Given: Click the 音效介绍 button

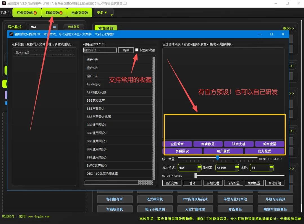Looking at the screenshot, I should coord(274,183).
